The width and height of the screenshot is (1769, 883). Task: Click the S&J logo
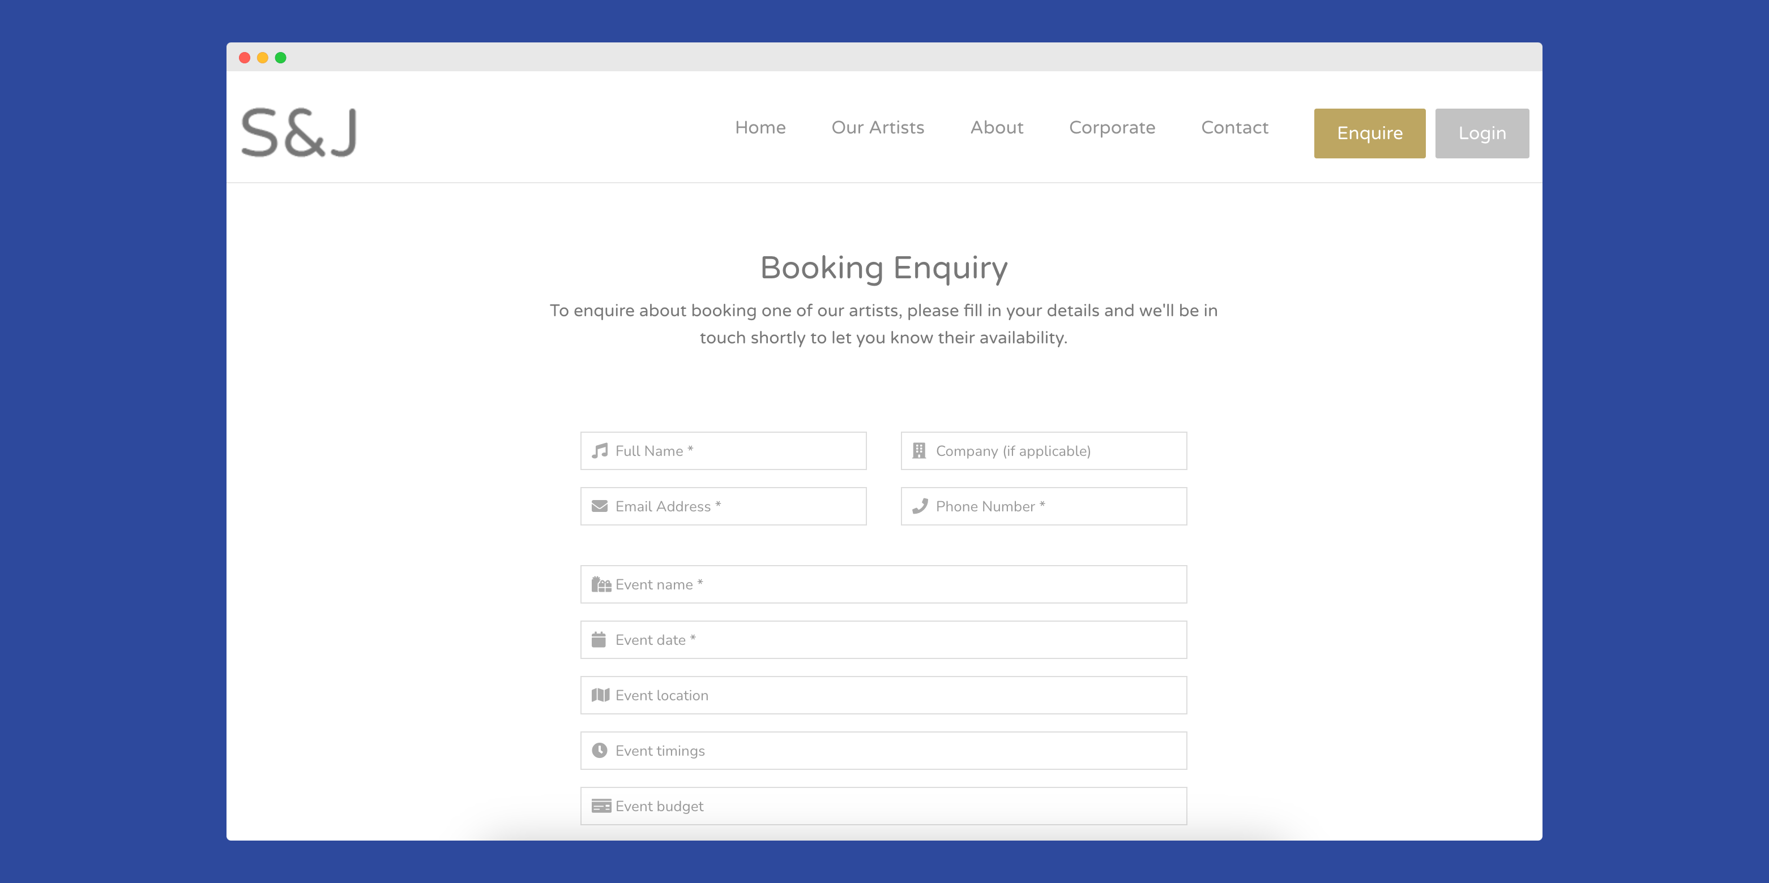[x=299, y=132]
